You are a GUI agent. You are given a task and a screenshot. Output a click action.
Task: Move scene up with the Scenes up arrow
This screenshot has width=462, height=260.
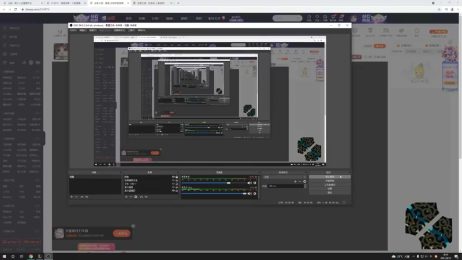[82, 196]
